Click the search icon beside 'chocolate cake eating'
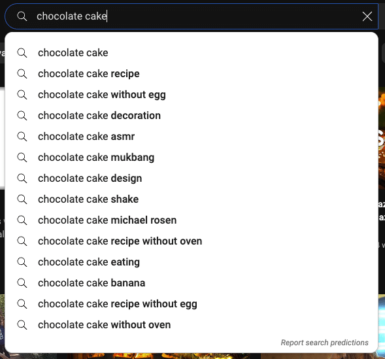This screenshot has width=385, height=359. 22,262
